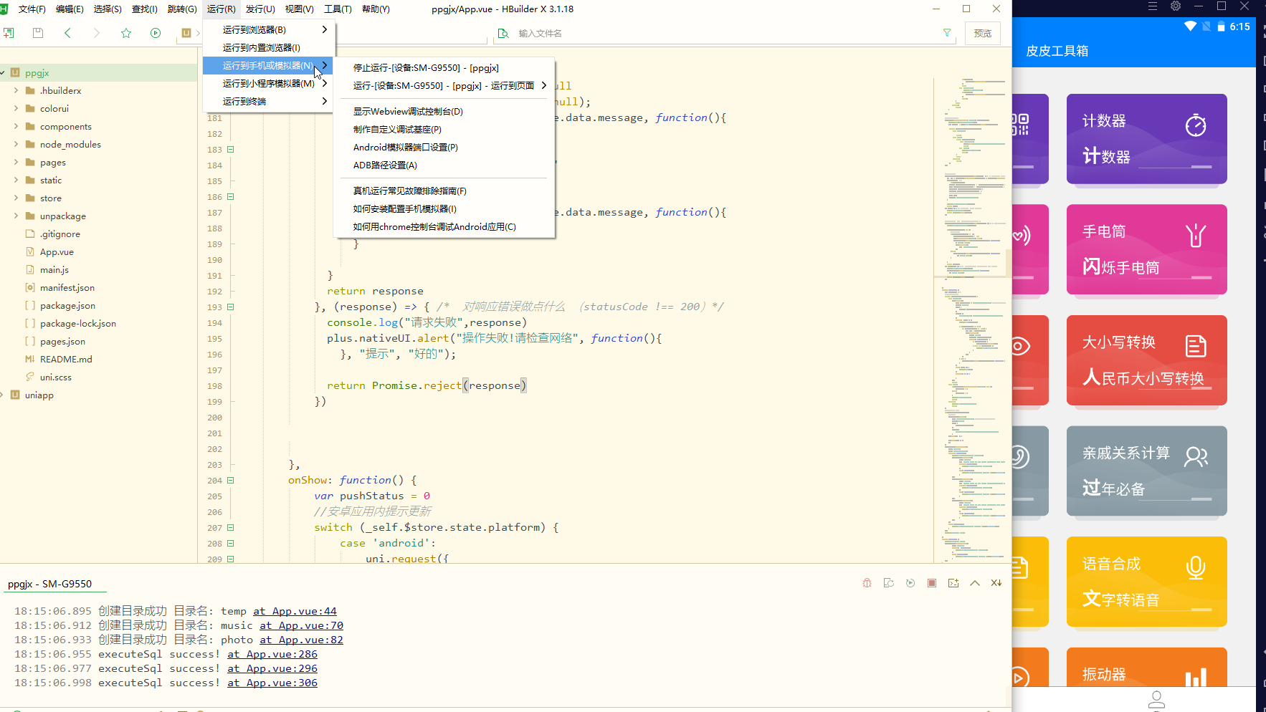Stop running with the red square icon
Image resolution: width=1266 pixels, height=712 pixels.
click(x=932, y=583)
